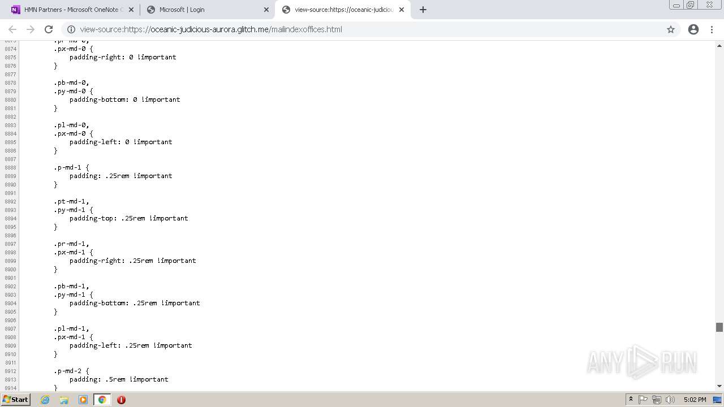This screenshot has width=724, height=407.
Task: Open the Action Center flag icon
Action: [643, 400]
